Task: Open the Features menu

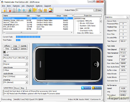Action: pyautogui.click(x=16, y=6)
